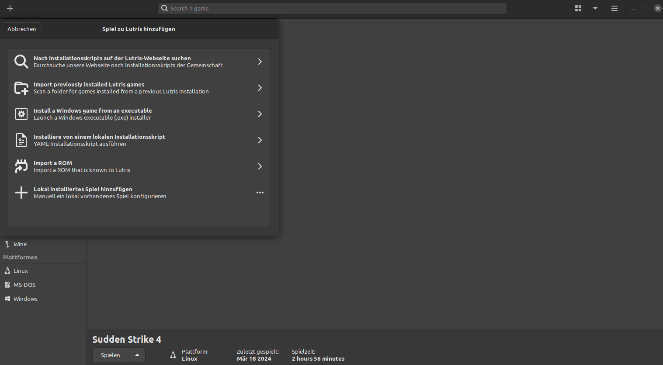Expand chevron for Install a Windows game
Image resolution: width=663 pixels, height=365 pixels.
click(260, 114)
